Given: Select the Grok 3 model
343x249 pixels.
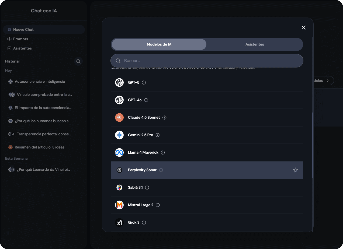Looking at the screenshot, I should tap(207, 223).
